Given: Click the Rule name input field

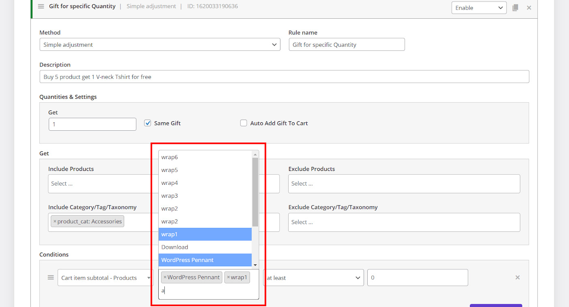Looking at the screenshot, I should tap(346, 45).
